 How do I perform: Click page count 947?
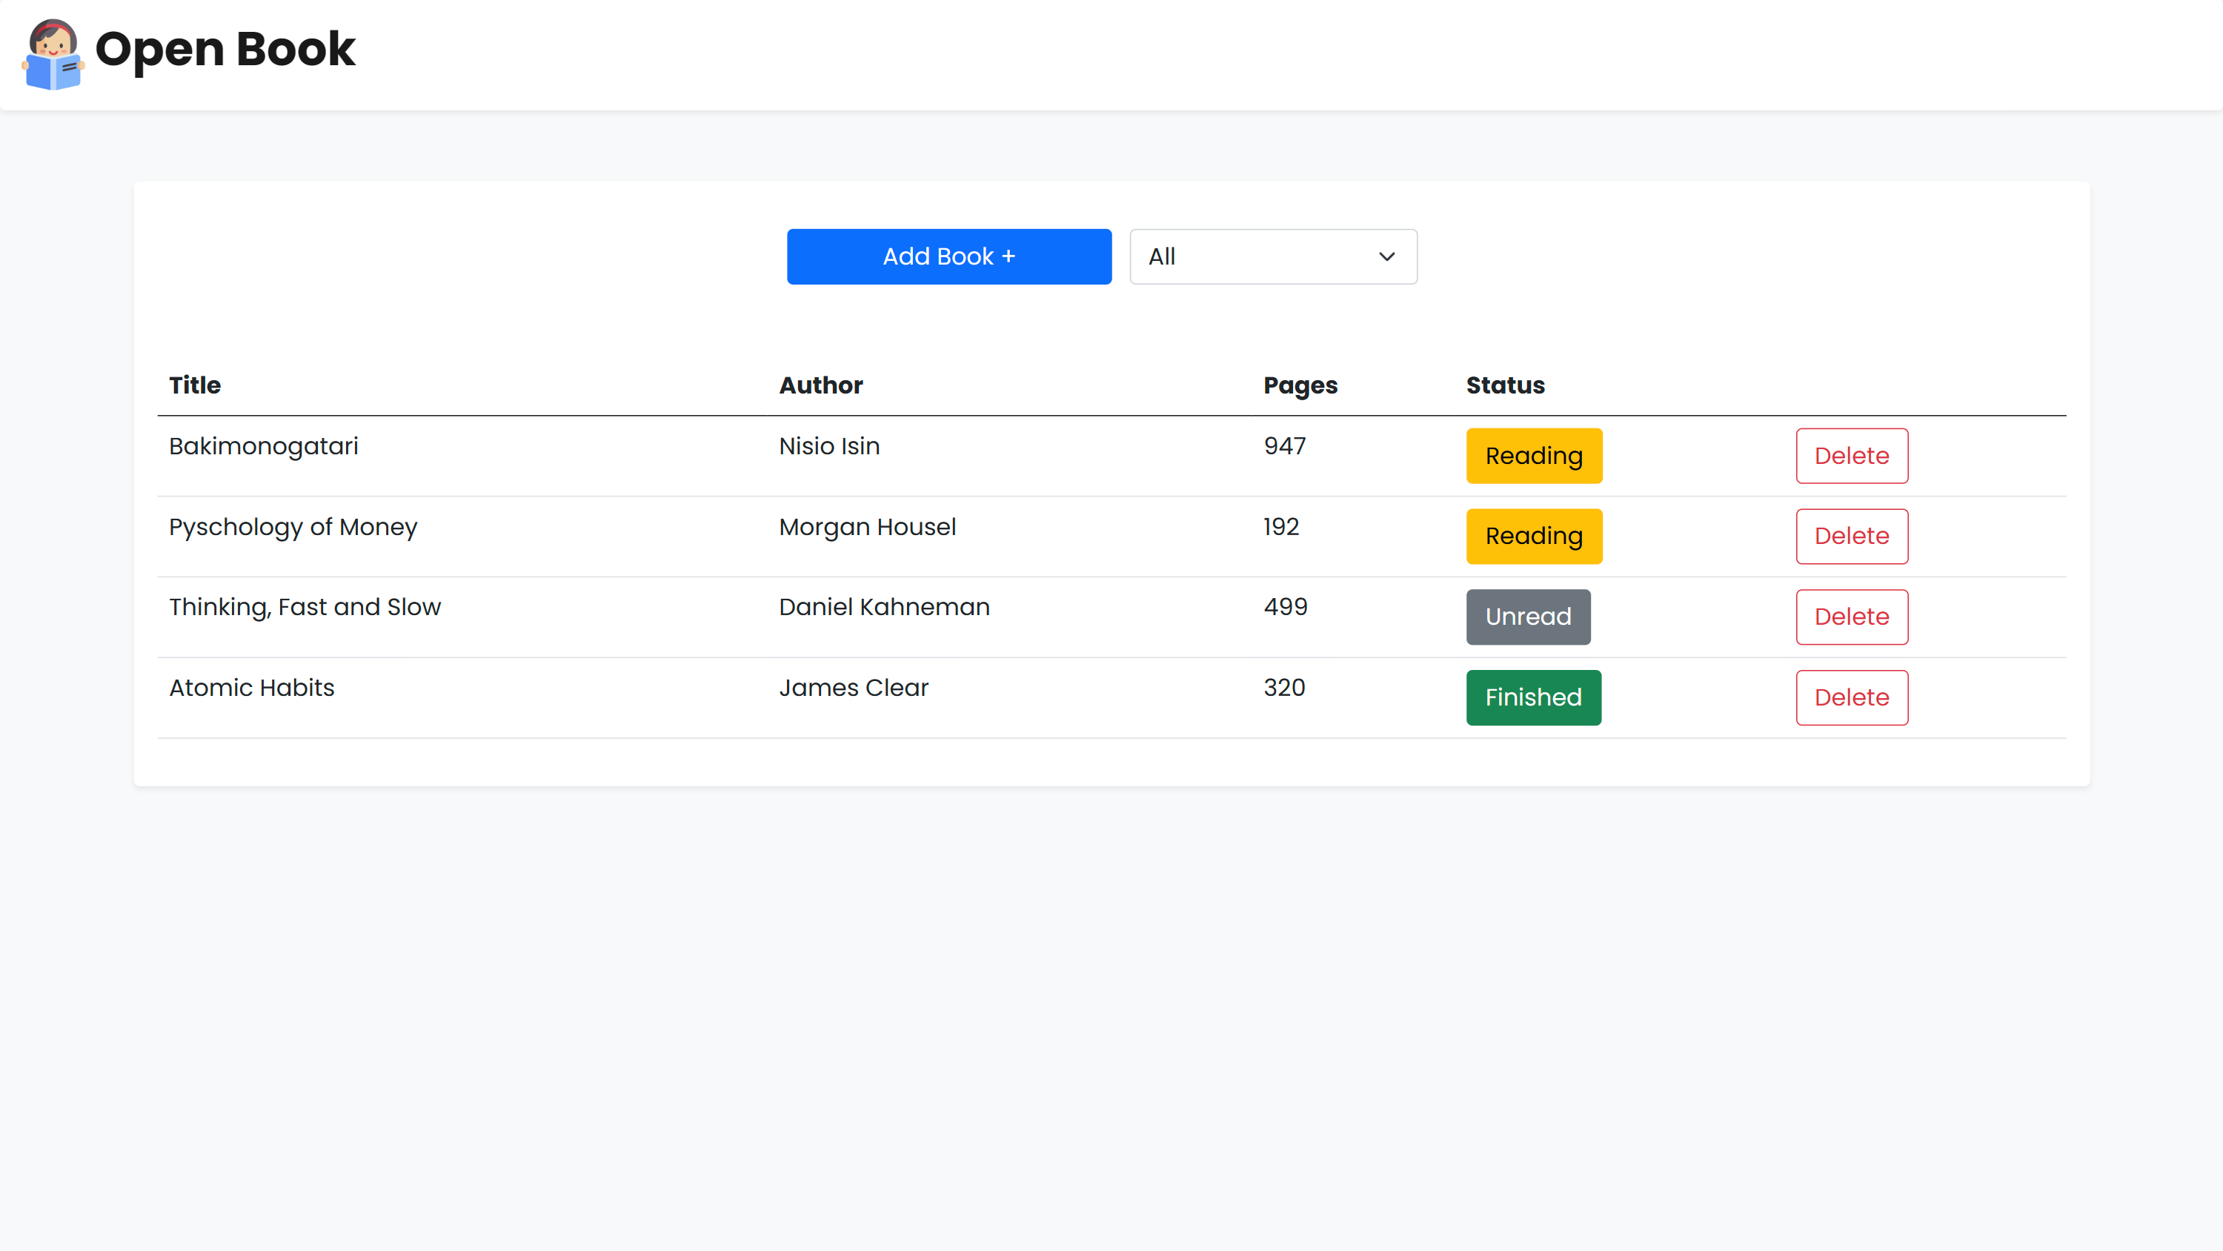pyautogui.click(x=1285, y=446)
